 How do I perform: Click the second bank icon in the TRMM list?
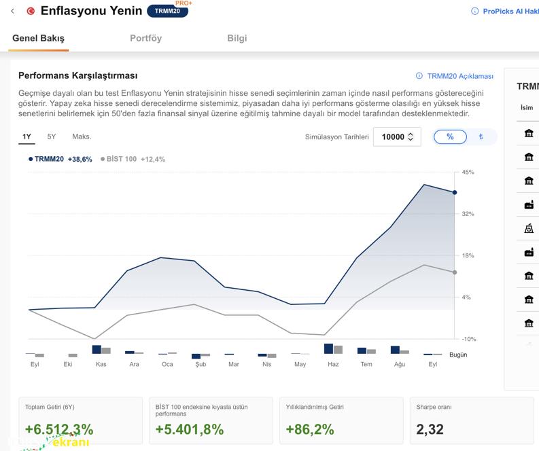coord(529,157)
